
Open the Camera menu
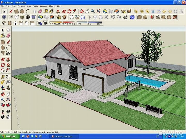[21, 6]
